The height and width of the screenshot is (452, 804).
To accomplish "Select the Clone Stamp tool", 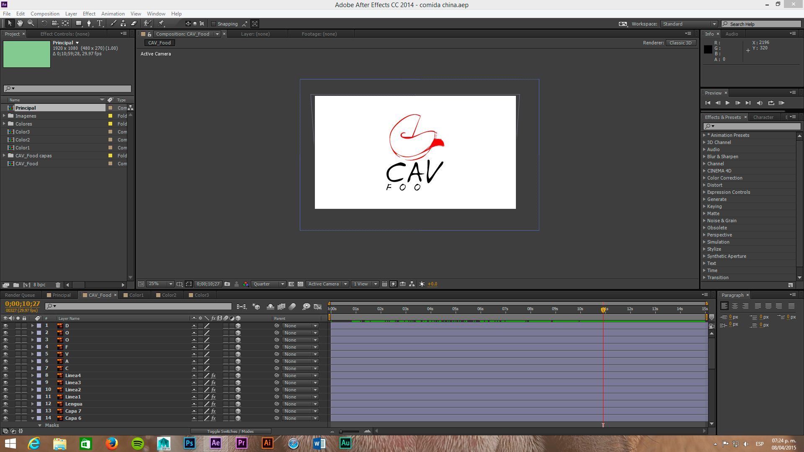I will tap(124, 23).
